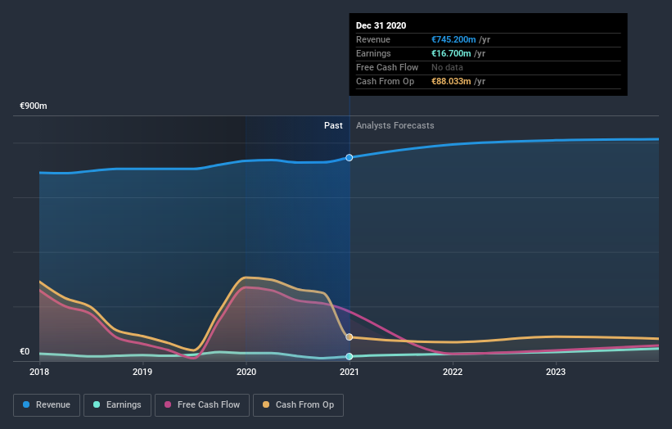Click the €16.700m earnings value
672x429 pixels.
(451, 53)
